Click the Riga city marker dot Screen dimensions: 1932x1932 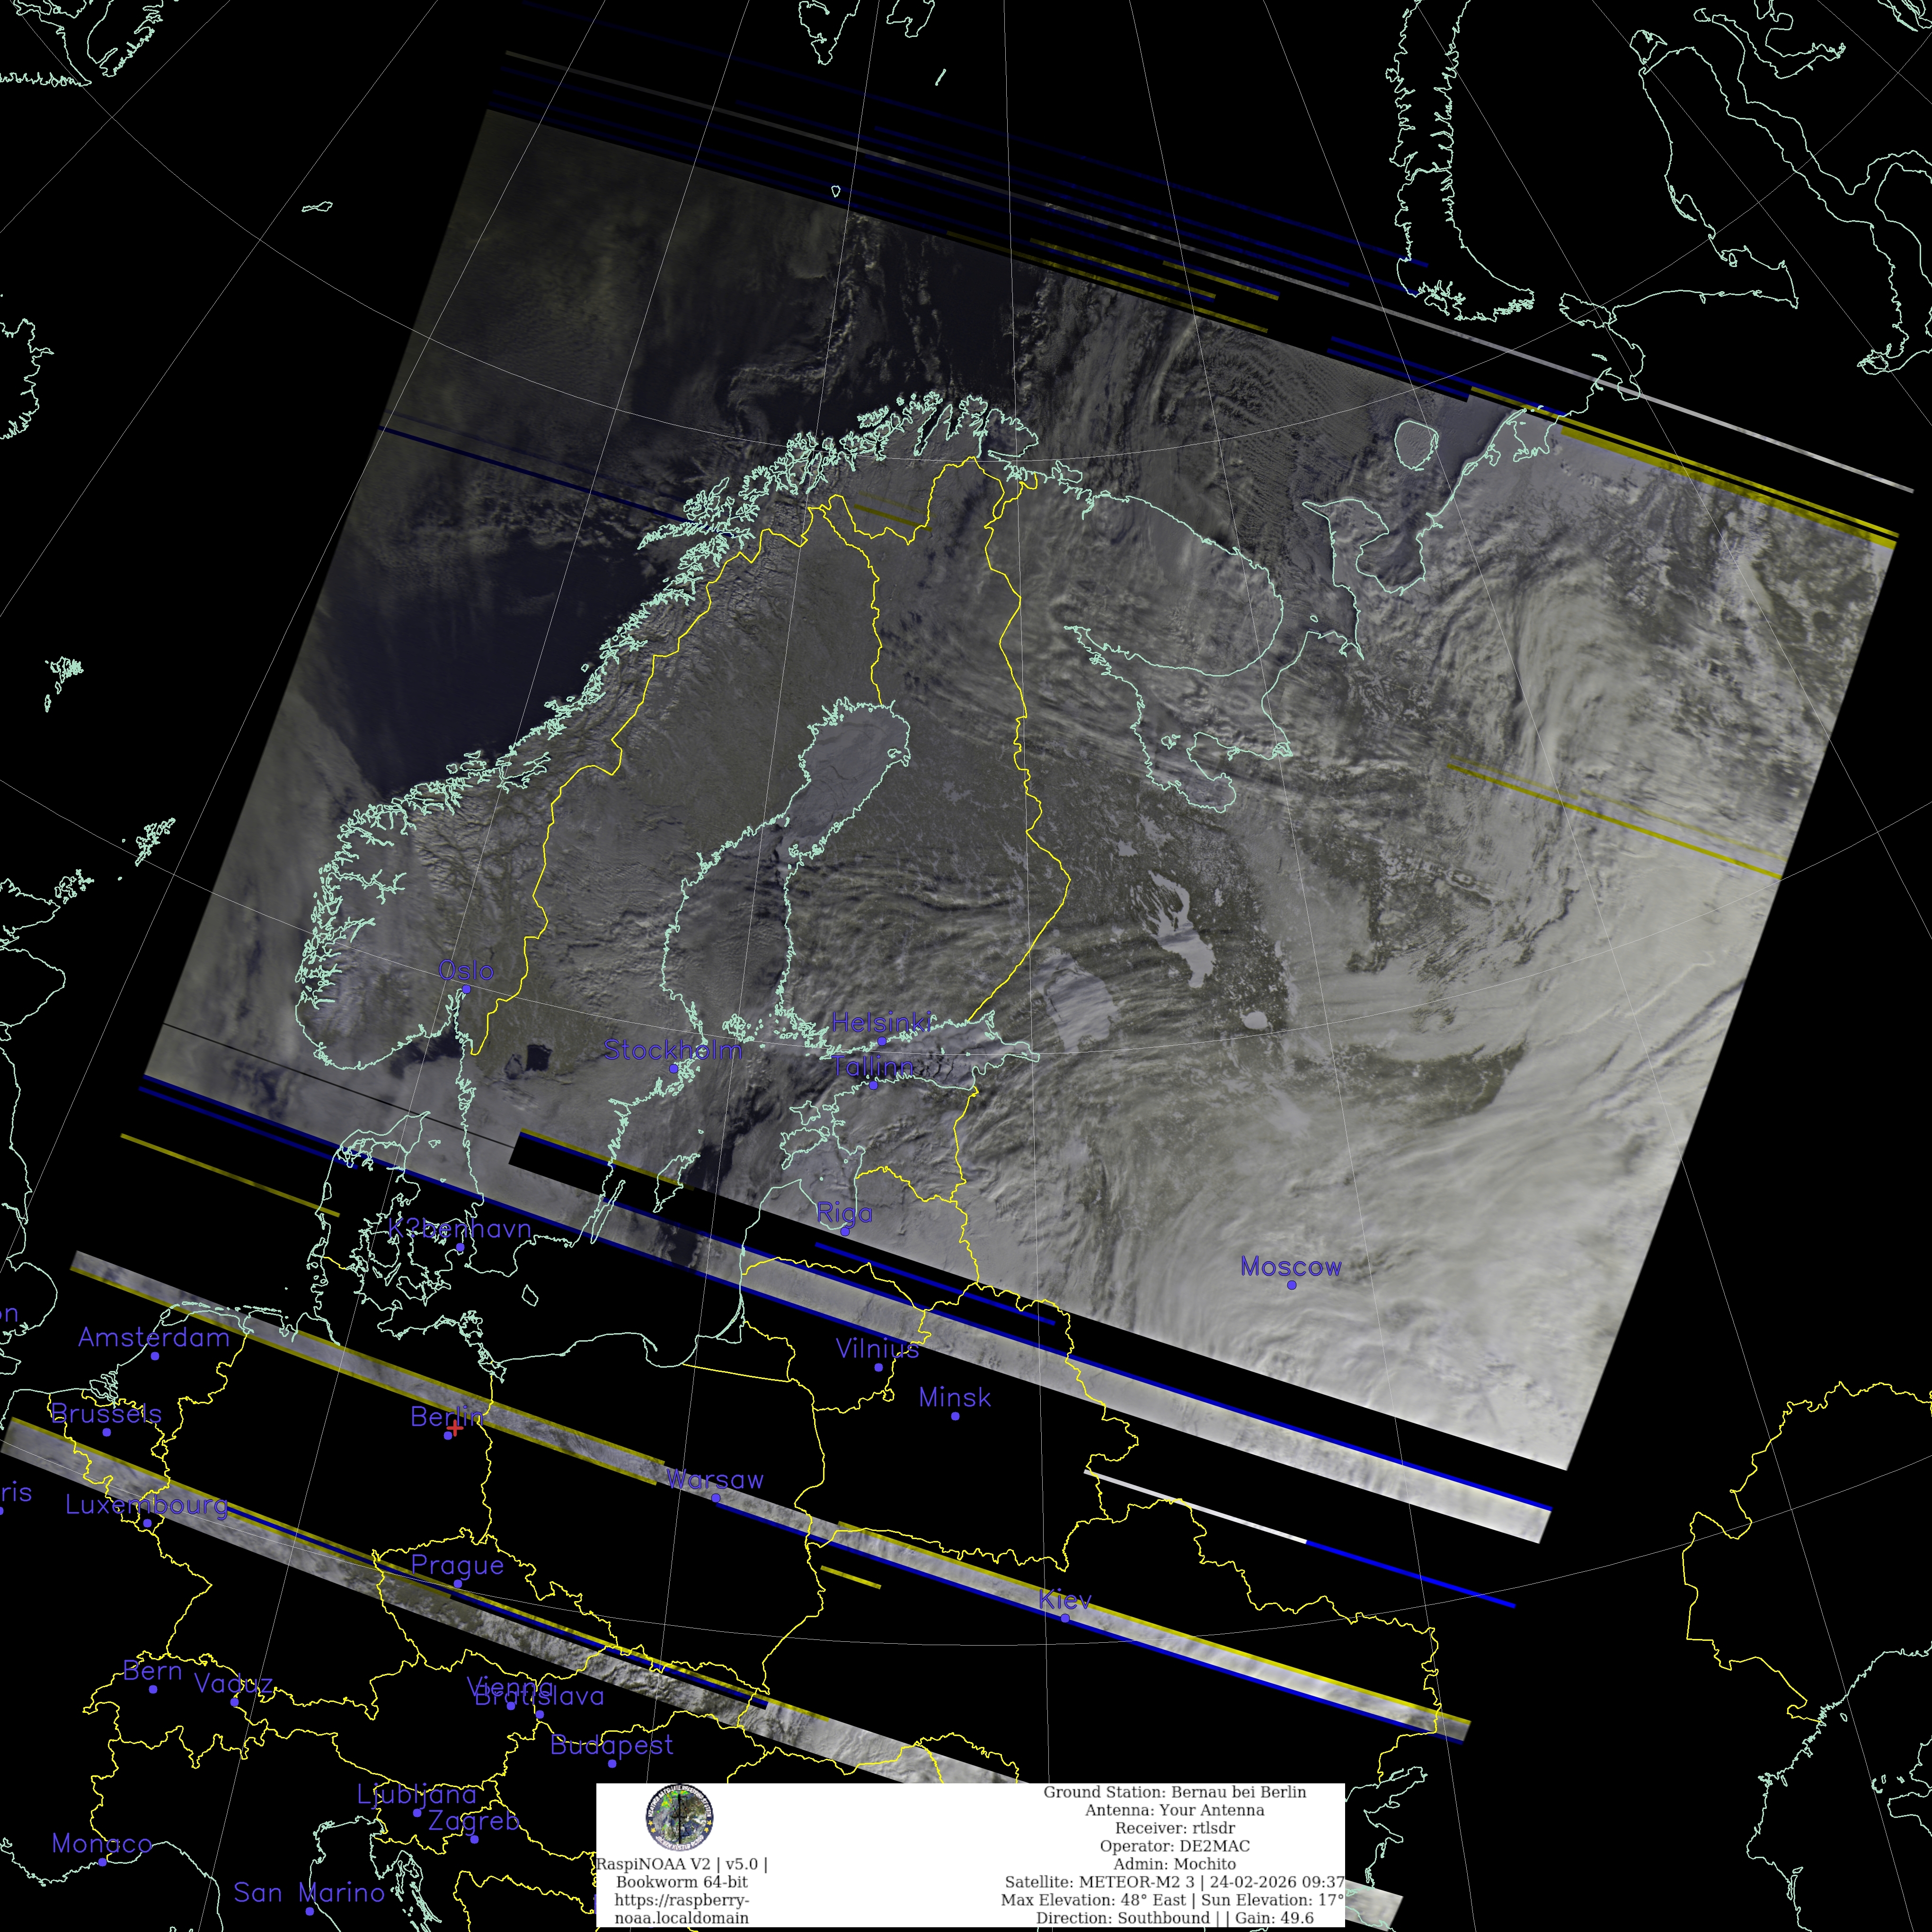click(845, 1231)
